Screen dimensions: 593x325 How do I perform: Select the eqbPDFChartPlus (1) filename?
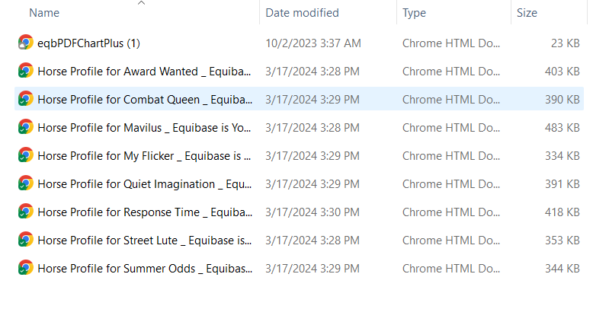(88, 43)
